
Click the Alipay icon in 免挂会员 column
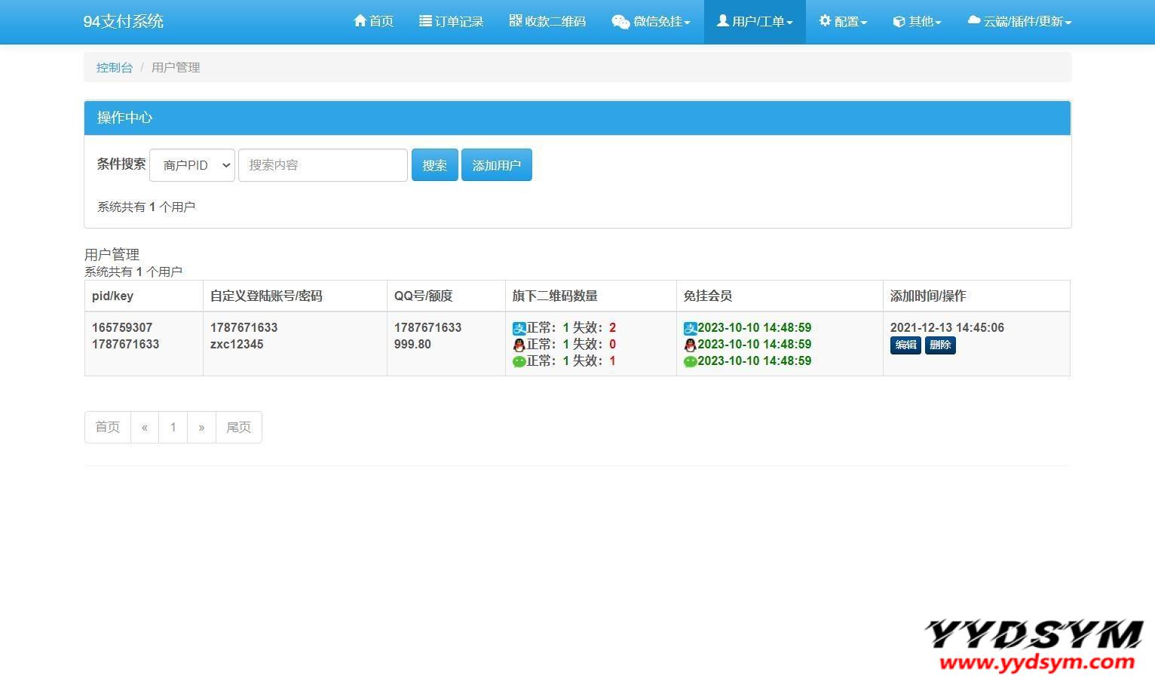[x=690, y=328]
